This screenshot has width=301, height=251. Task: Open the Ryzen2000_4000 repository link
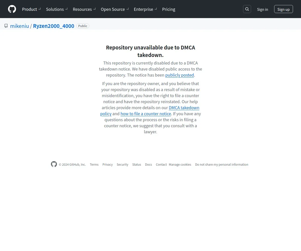[x=54, y=26]
